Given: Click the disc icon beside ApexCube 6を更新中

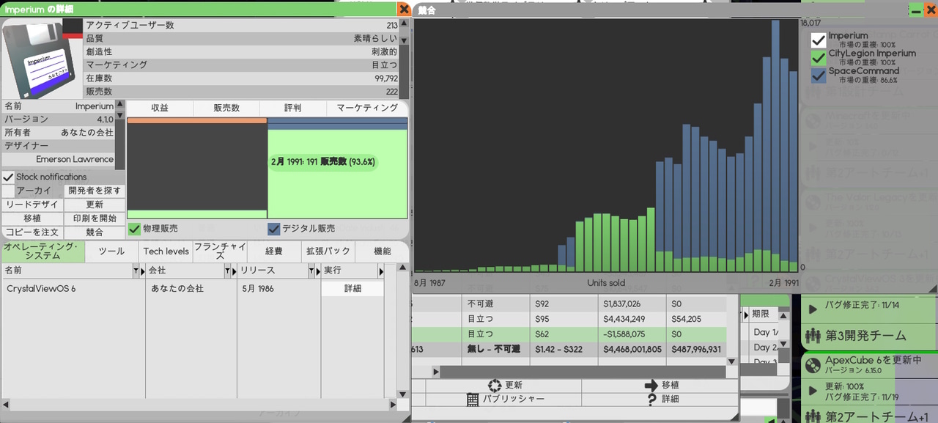Looking at the screenshot, I should pos(812,364).
